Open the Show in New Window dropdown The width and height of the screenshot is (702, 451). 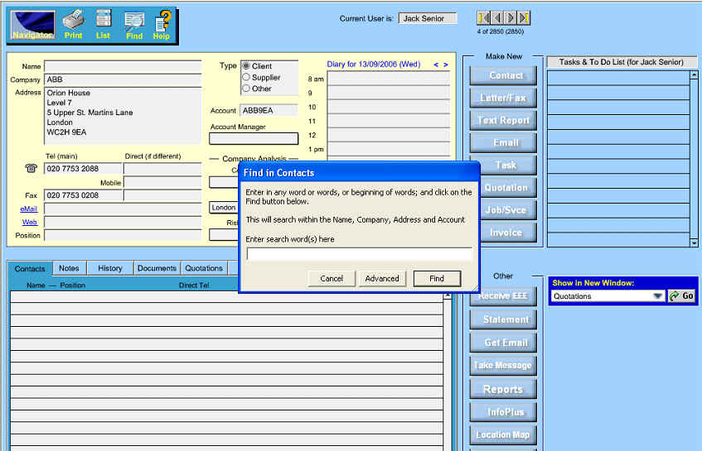click(x=657, y=296)
